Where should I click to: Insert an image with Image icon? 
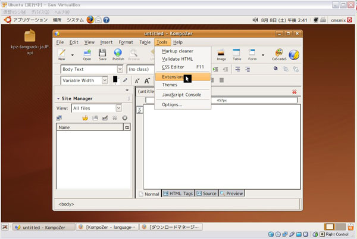tap(221, 54)
